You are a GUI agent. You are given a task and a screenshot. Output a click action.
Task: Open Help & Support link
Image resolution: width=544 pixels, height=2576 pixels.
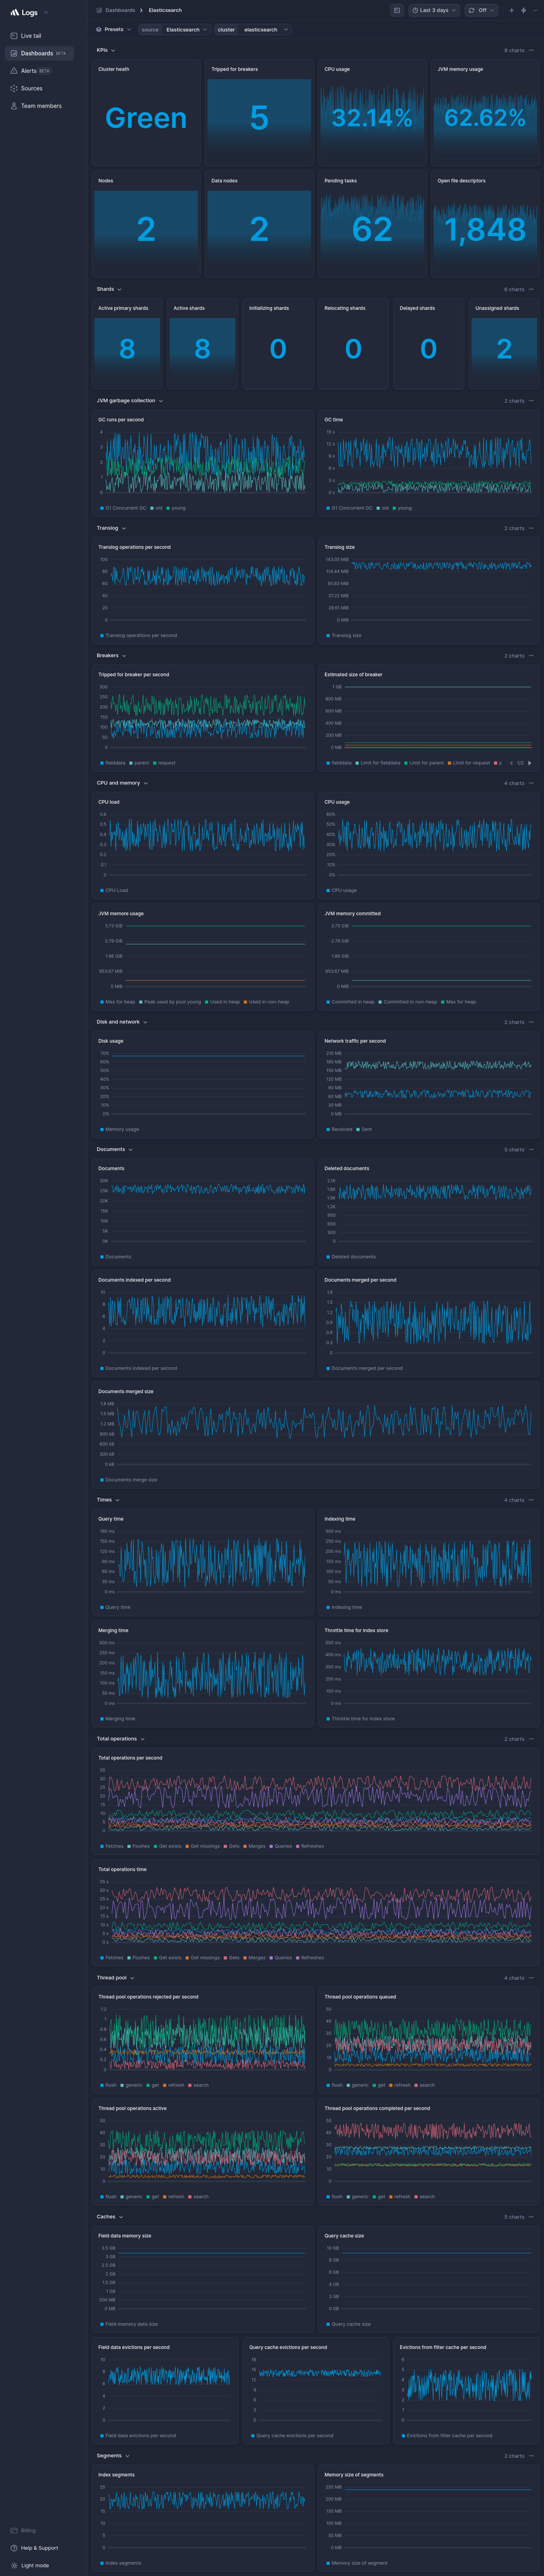tap(40, 2548)
